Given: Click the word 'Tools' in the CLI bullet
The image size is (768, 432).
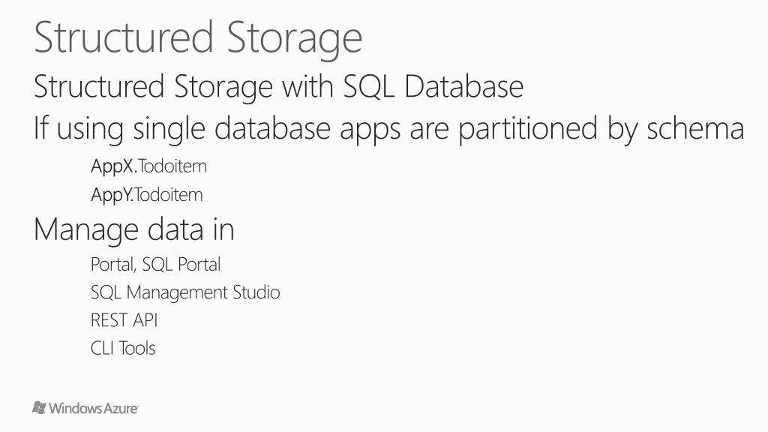Looking at the screenshot, I should click(136, 348).
